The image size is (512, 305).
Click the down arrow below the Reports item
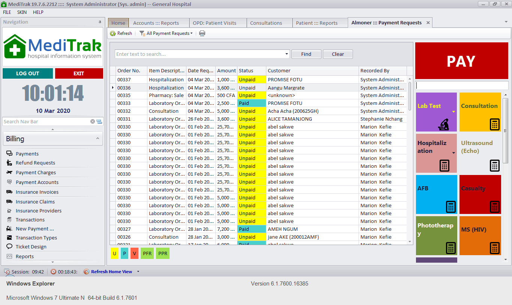tap(53, 262)
